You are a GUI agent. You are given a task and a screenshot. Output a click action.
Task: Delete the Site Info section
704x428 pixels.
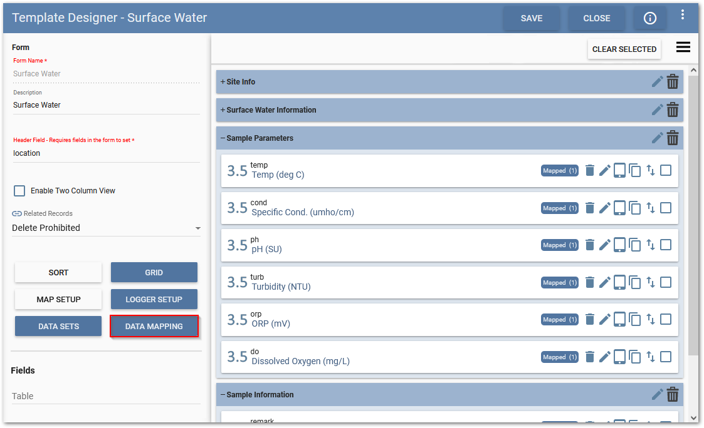673,81
